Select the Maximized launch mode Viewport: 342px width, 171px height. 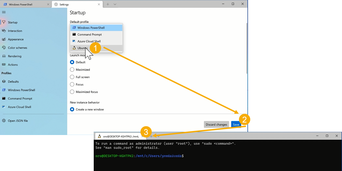pos(72,70)
